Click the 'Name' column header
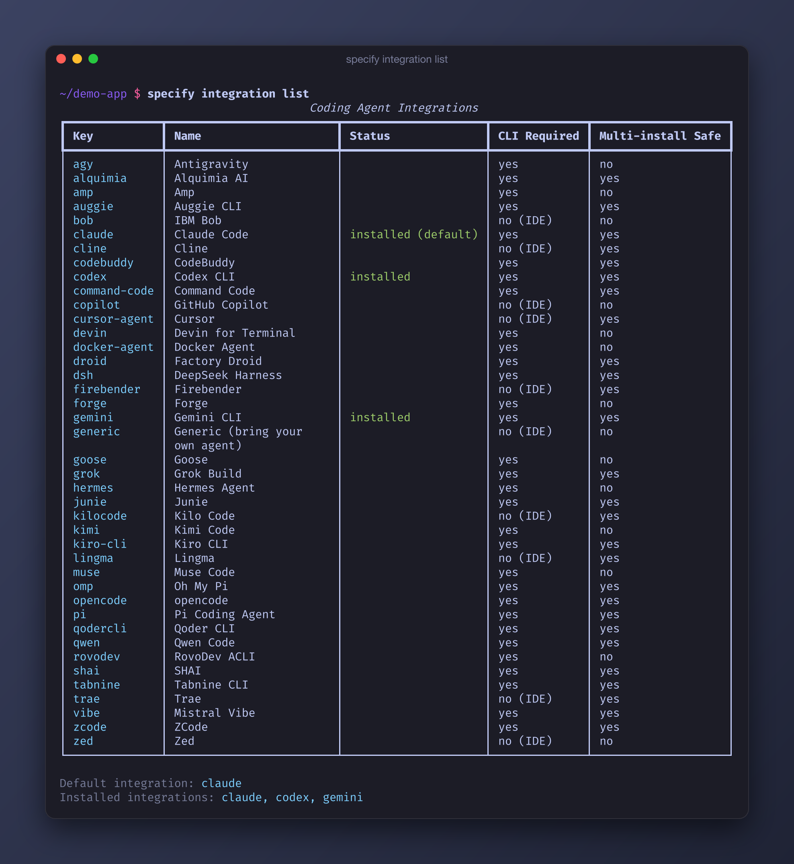The image size is (794, 864). tap(188, 136)
